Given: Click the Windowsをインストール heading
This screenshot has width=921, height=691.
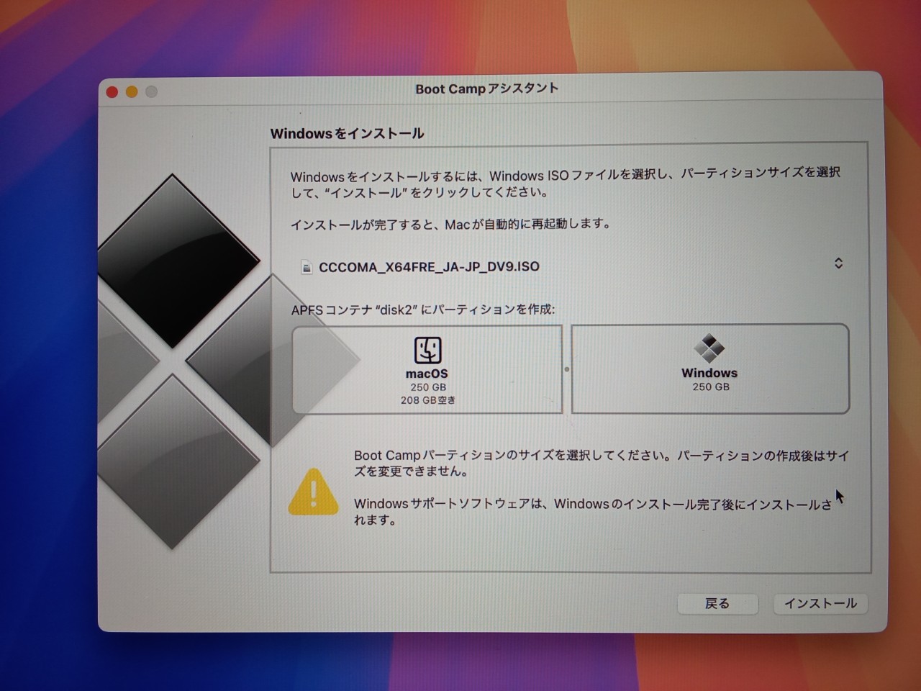Looking at the screenshot, I should coord(347,134).
